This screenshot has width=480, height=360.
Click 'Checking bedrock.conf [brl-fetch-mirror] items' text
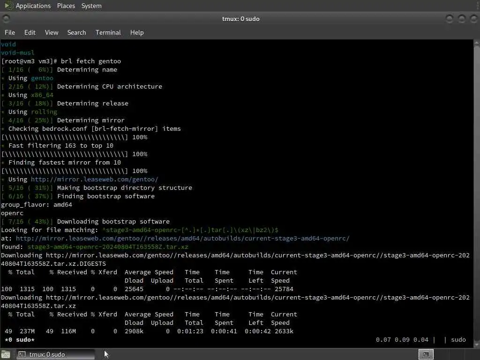pos(95,129)
